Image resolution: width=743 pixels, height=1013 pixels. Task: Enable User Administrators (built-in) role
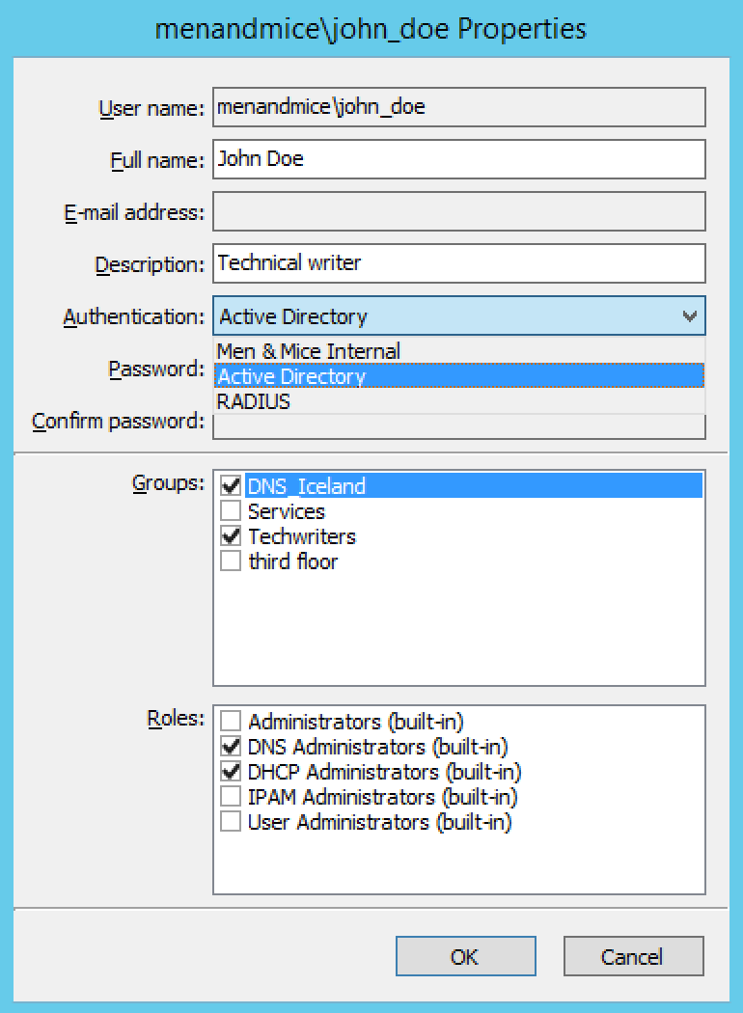(231, 822)
